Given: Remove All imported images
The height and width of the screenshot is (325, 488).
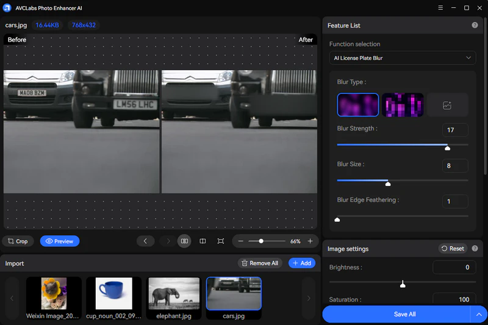Looking at the screenshot, I should click(260, 263).
